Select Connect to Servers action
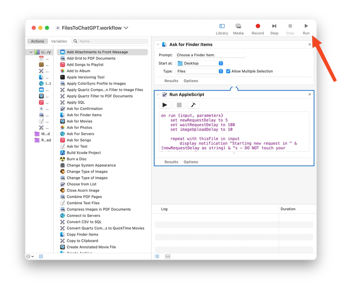 [83, 216]
